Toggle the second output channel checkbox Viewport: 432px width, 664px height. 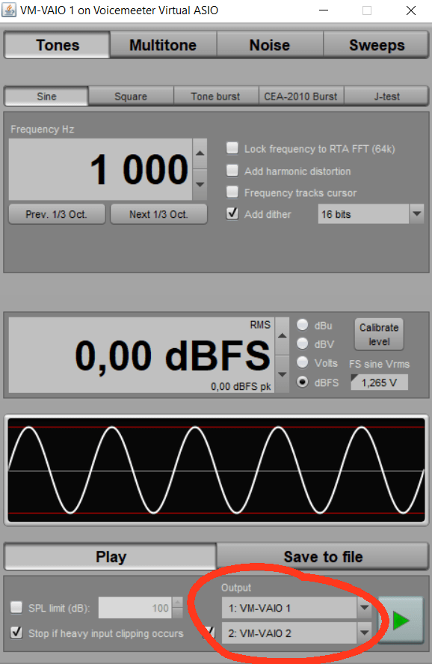(210, 633)
